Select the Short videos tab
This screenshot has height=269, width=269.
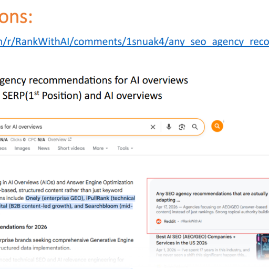(71, 148)
